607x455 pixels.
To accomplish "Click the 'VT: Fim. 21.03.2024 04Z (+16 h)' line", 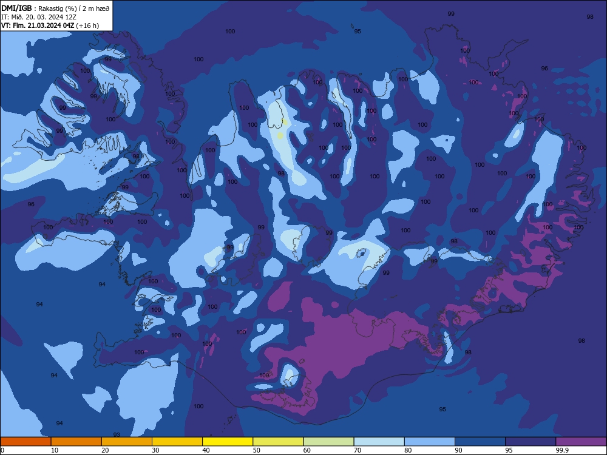I will (x=50, y=25).
